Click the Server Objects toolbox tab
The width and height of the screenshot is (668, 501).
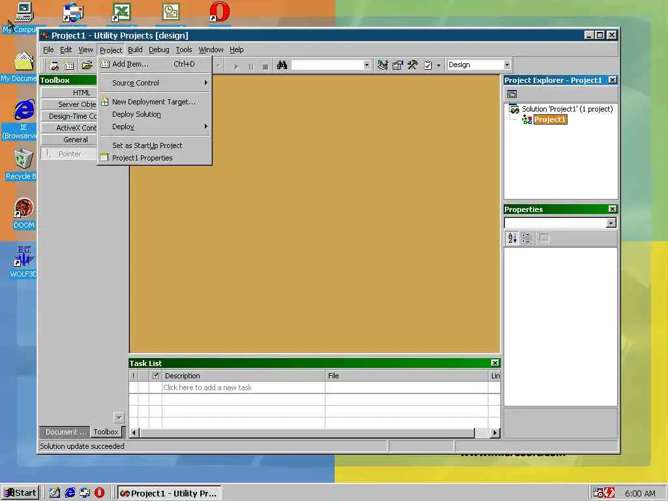point(69,104)
